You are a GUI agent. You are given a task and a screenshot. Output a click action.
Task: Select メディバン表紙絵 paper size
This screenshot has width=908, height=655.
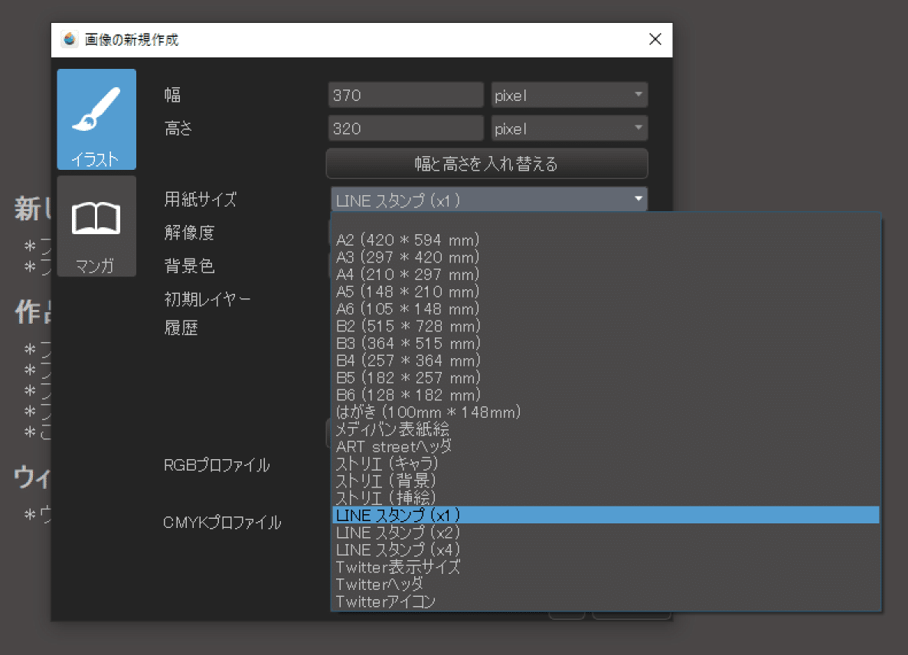(606, 429)
